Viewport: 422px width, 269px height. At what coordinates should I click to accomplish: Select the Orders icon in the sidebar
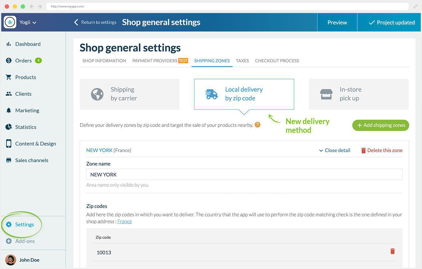(x=9, y=60)
